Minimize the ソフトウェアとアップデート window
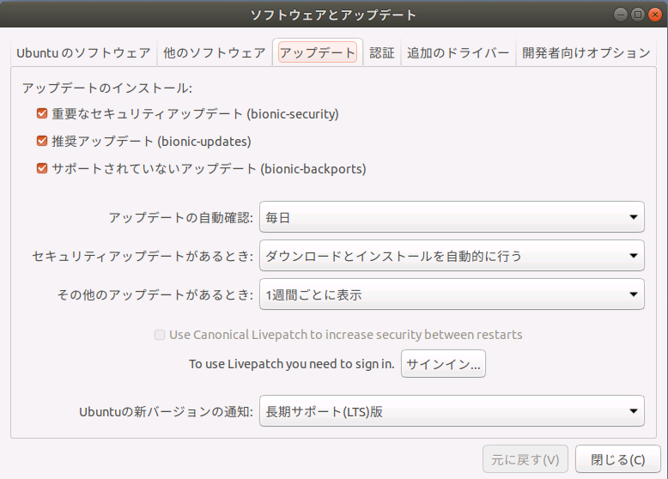 pyautogui.click(x=621, y=15)
